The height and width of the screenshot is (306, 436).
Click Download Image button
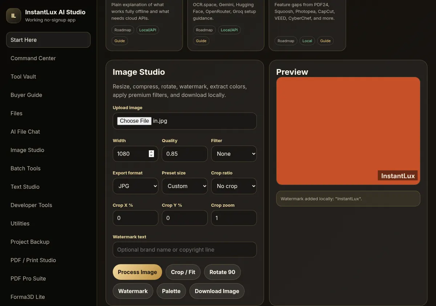[217, 291]
